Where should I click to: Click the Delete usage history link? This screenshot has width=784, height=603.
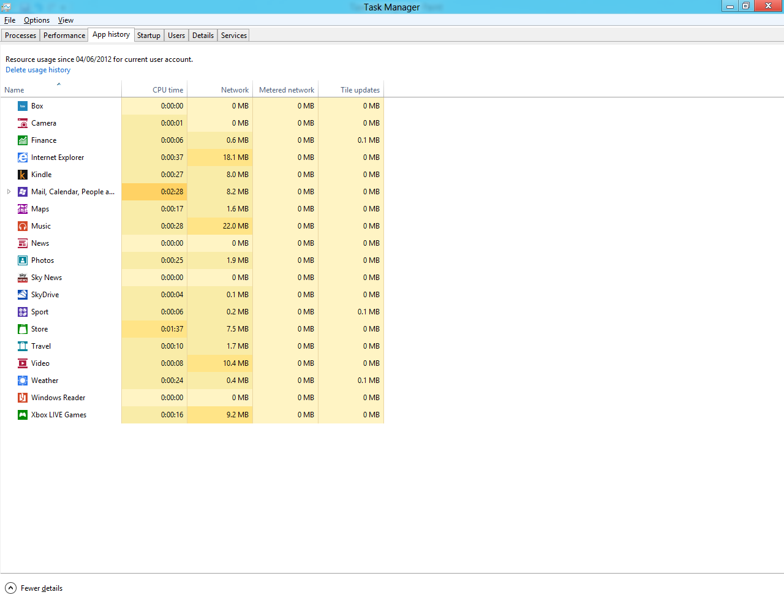pyautogui.click(x=38, y=70)
